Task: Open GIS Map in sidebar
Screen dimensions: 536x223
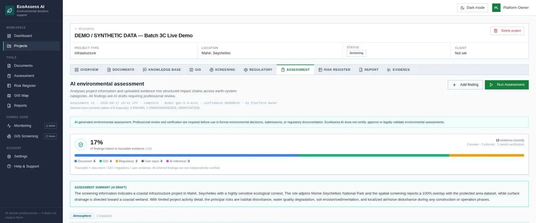Action: [31, 95]
